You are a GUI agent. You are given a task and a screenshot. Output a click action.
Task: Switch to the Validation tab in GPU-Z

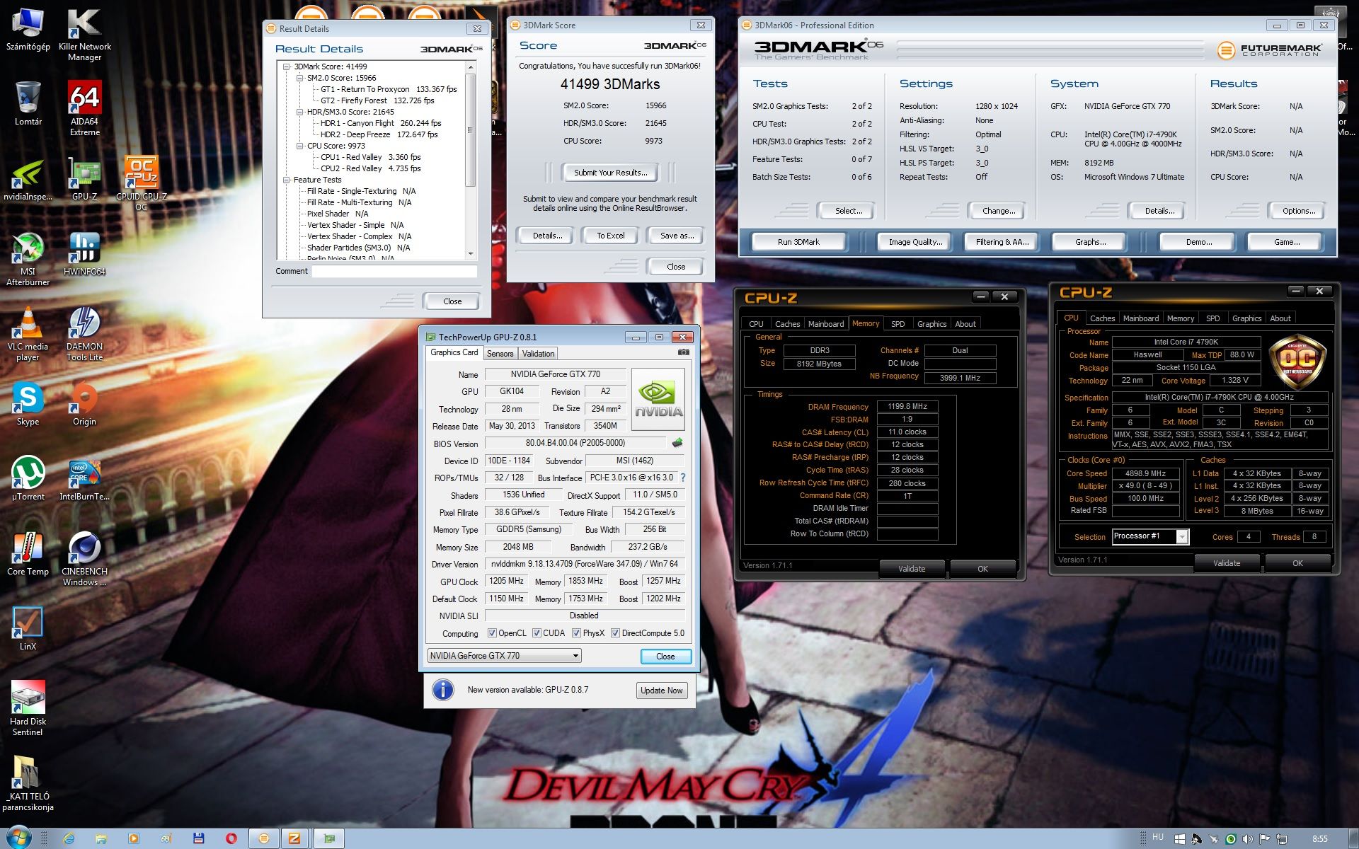pos(538,354)
